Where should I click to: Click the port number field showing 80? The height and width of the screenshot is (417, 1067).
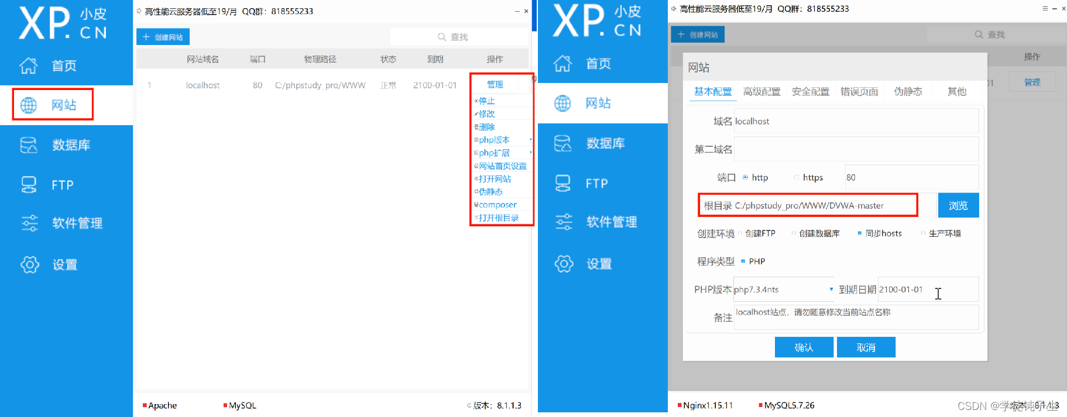point(912,177)
